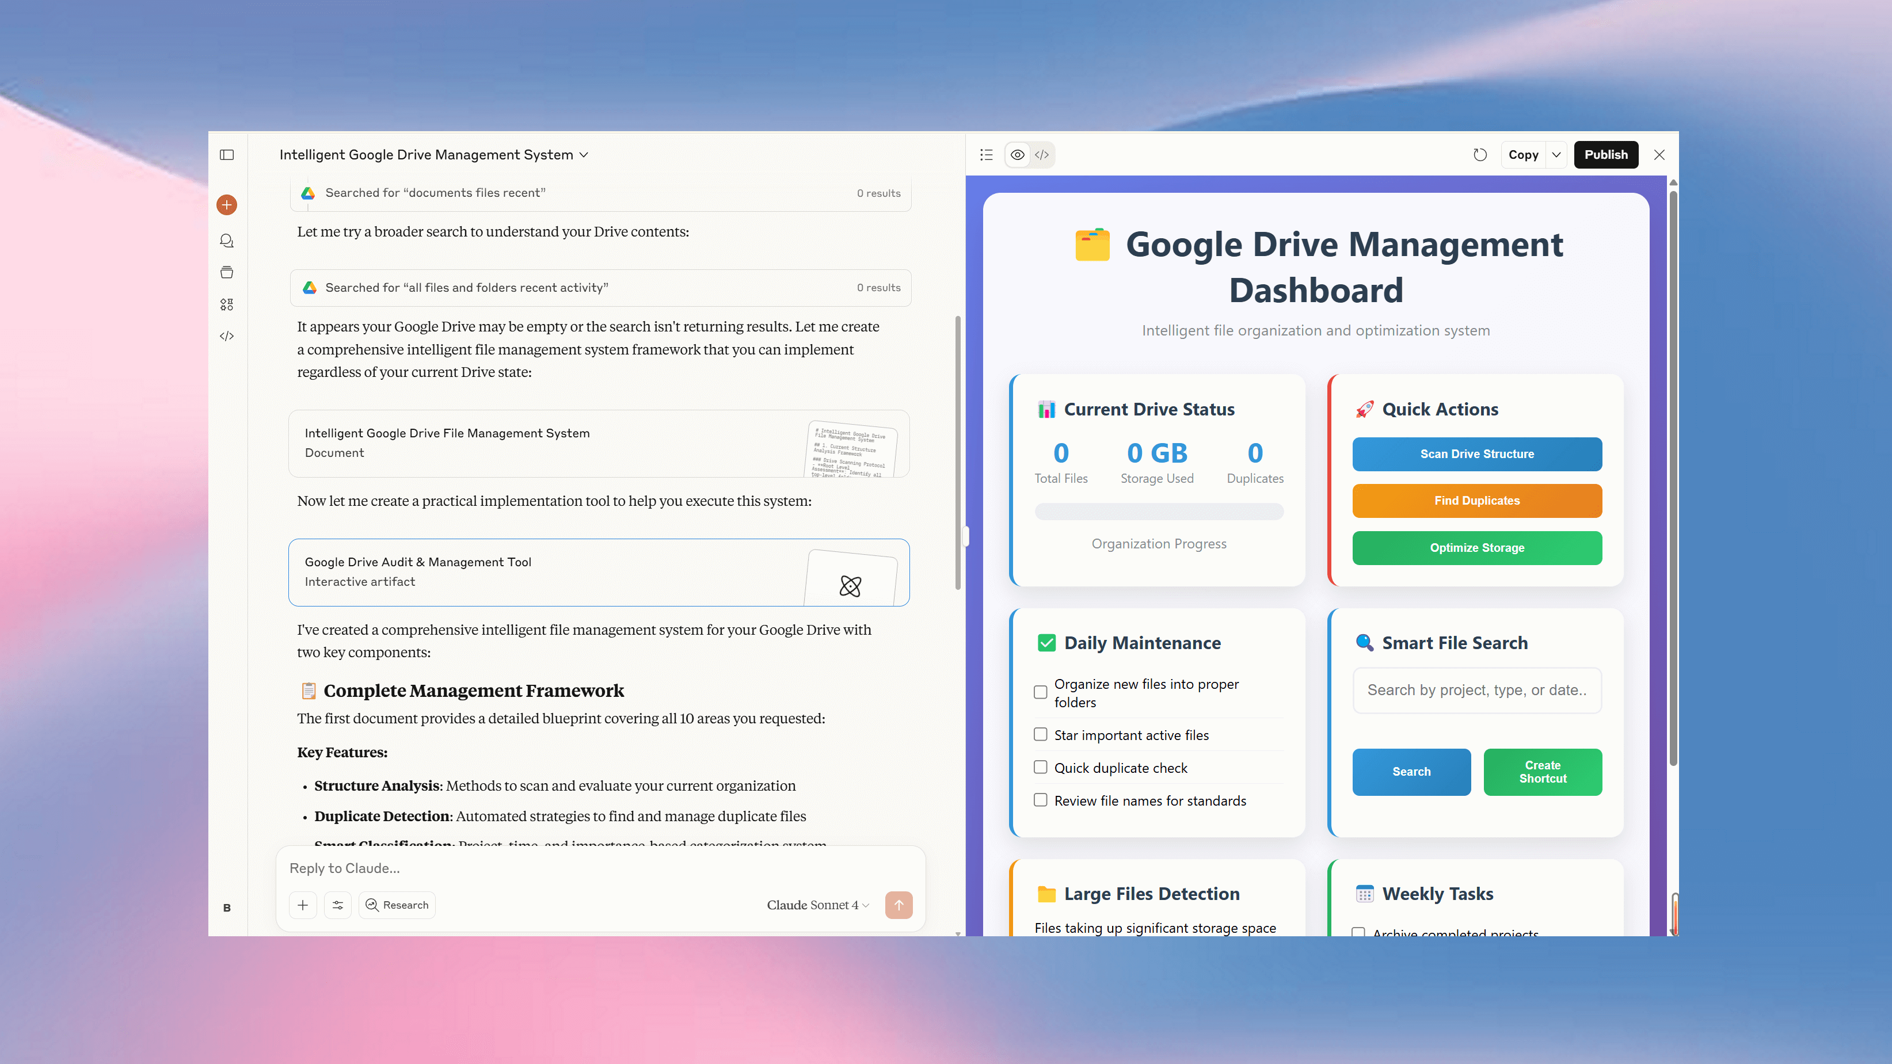This screenshot has height=1064, width=1892.
Task: Click the 'Structure Analysis' bullet text
Action: 554,785
